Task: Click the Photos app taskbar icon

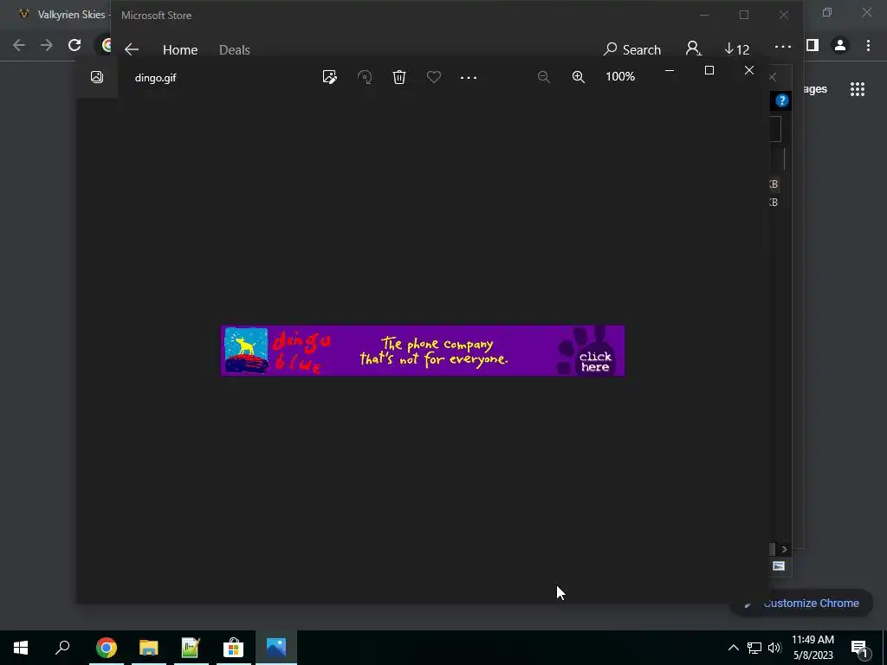Action: click(276, 648)
